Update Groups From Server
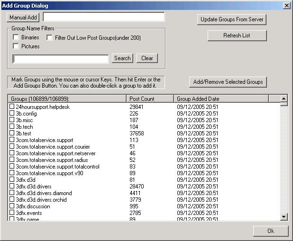This screenshot has height=241, width=293. [232, 19]
